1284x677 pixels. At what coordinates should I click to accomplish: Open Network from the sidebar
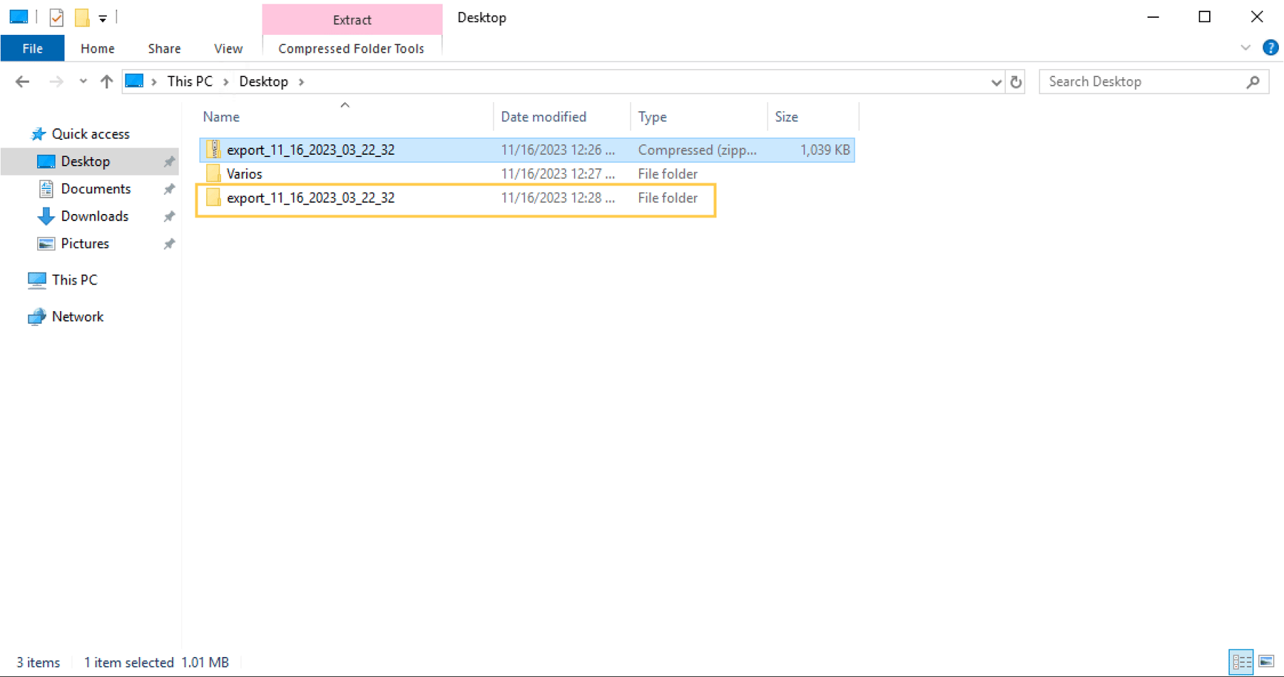tap(77, 316)
